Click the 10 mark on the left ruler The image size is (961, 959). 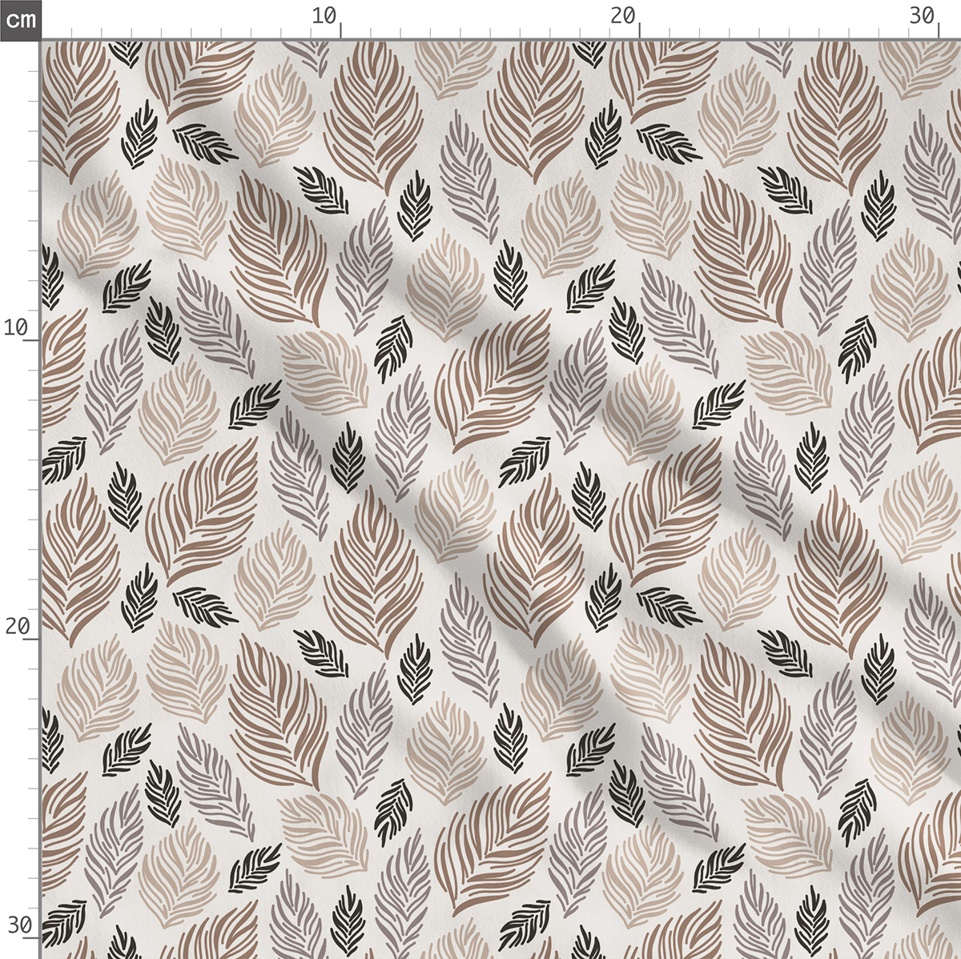coord(17,327)
